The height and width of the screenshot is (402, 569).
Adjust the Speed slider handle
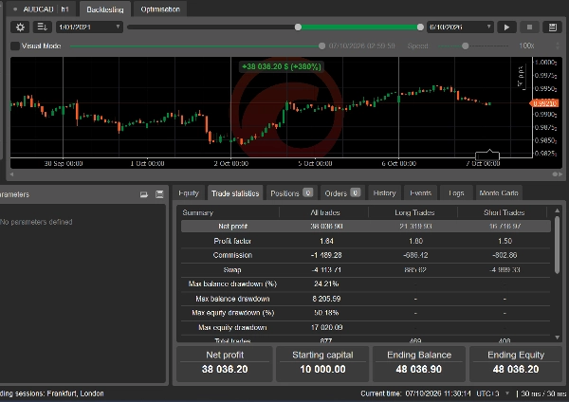pyautogui.click(x=466, y=46)
